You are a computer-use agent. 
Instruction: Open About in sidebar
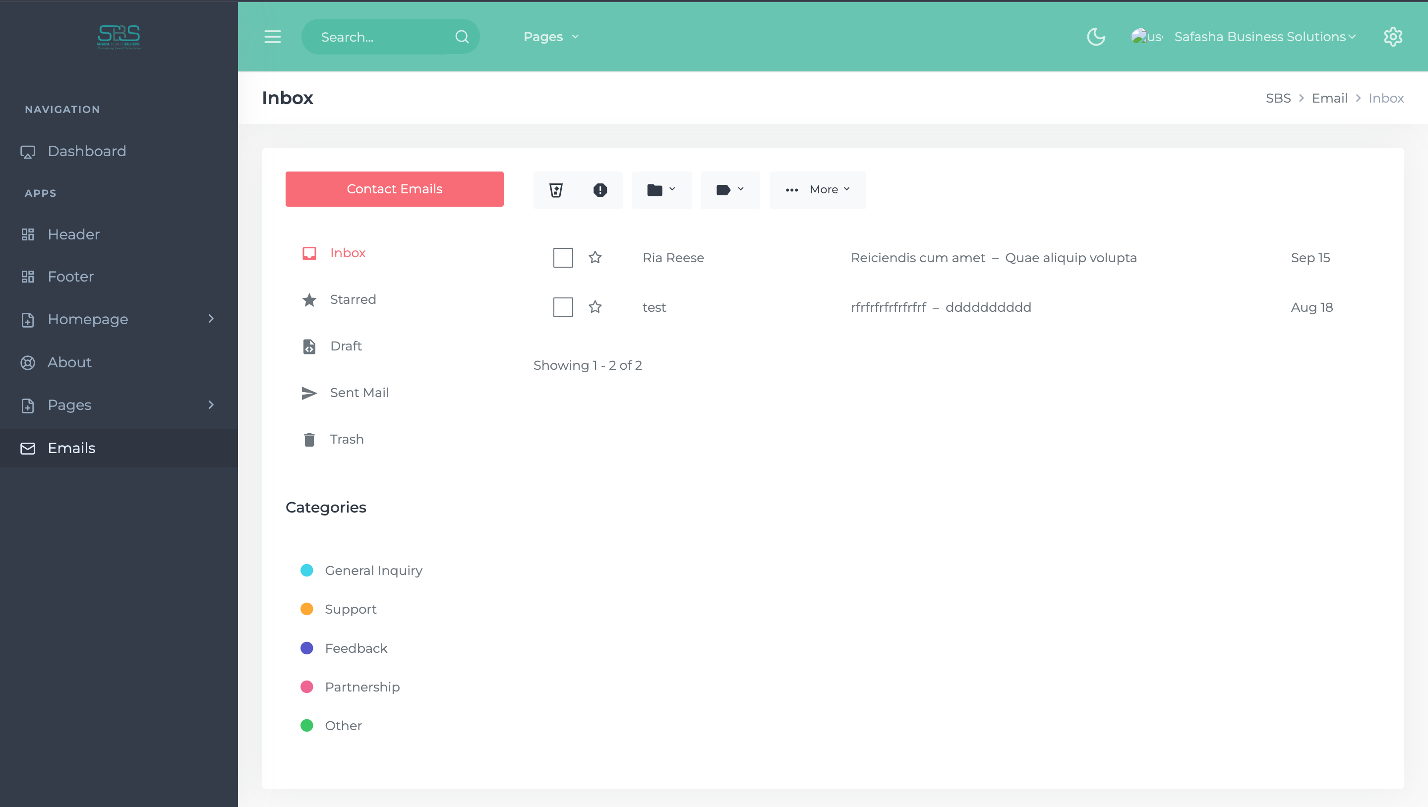119,362
